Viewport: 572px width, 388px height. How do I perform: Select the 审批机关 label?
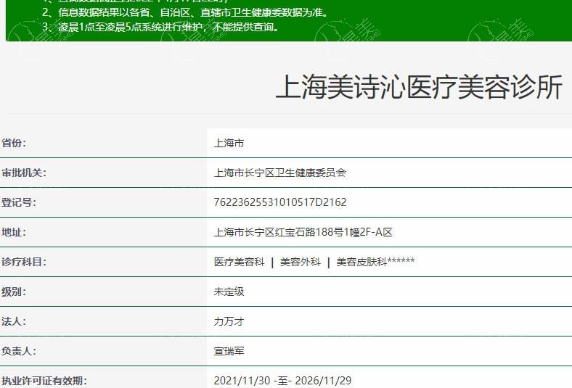24,173
